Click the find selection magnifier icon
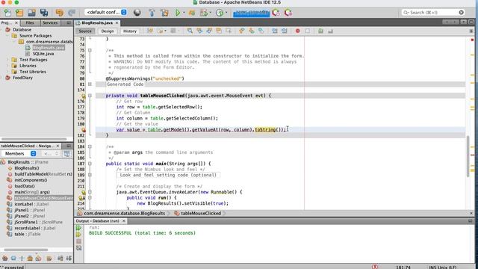This screenshot has width=478, height=269. (x=190, y=31)
